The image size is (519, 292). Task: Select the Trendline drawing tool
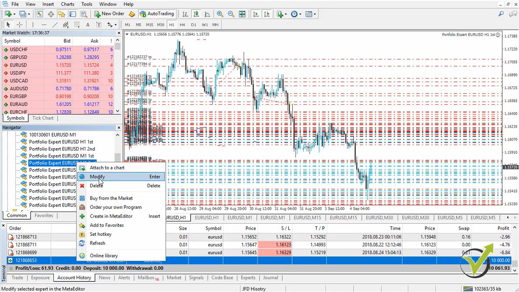click(x=55, y=25)
